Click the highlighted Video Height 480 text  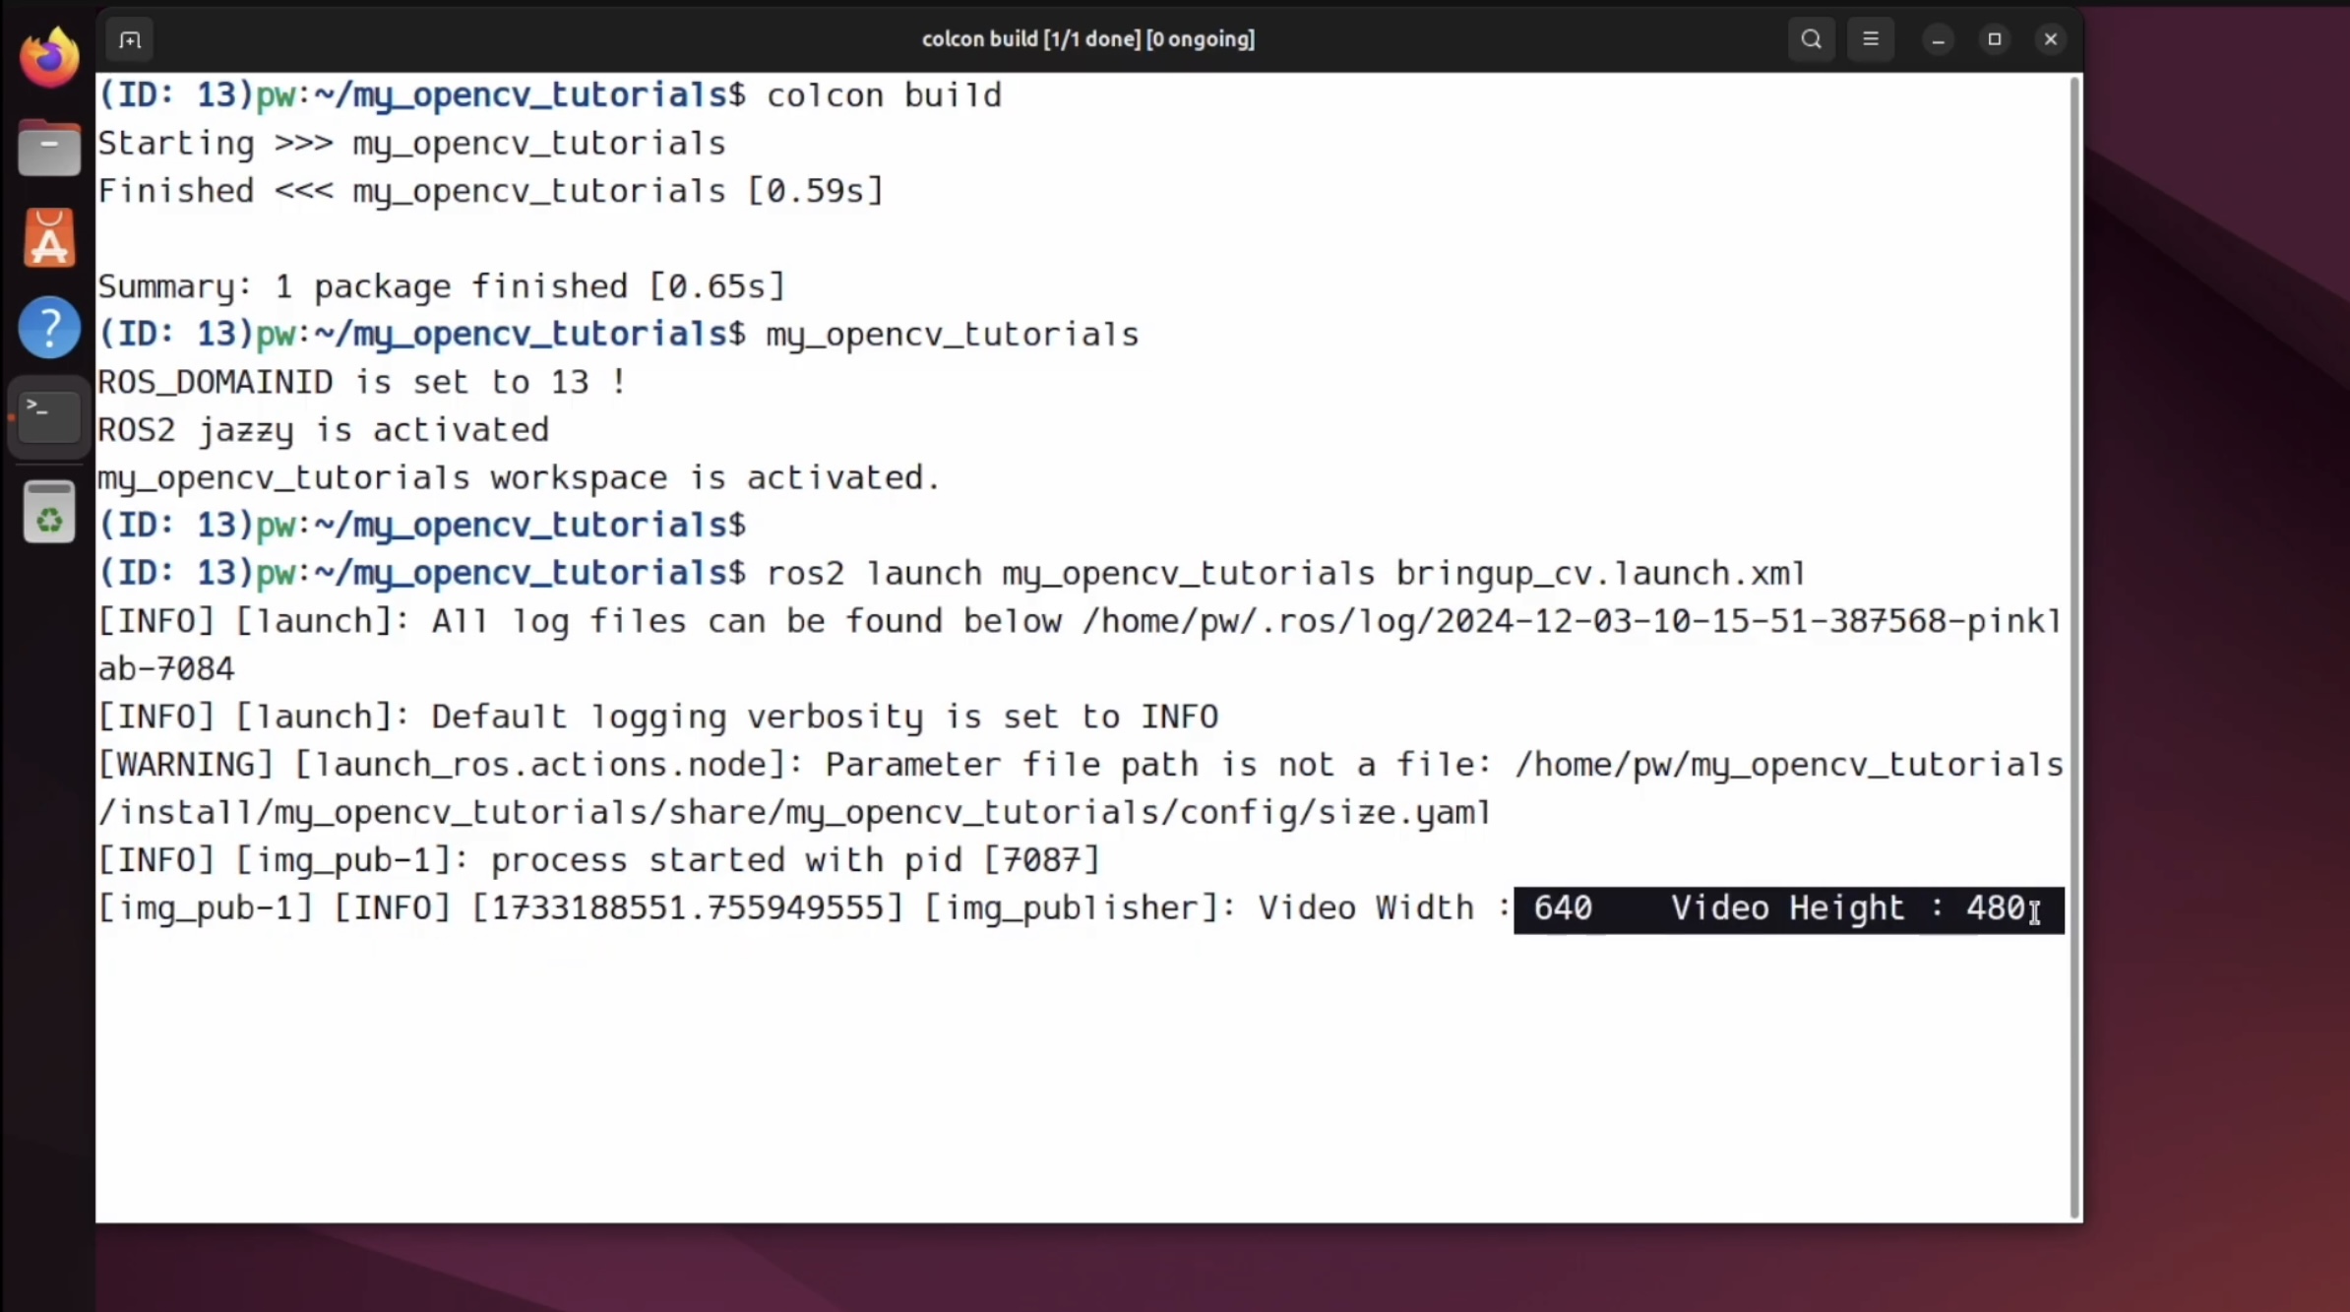[x=1846, y=908]
